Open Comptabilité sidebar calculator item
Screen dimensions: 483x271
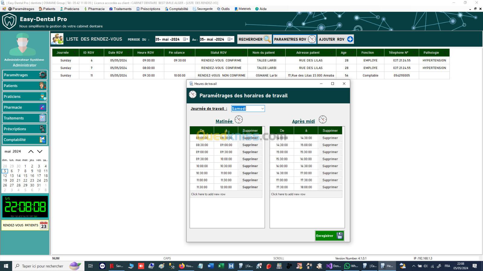pyautogui.click(x=25, y=140)
